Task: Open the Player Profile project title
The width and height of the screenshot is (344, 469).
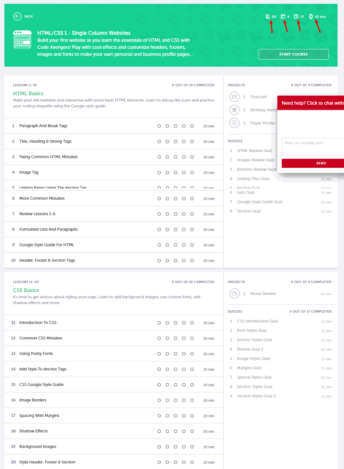Action: pos(262,123)
